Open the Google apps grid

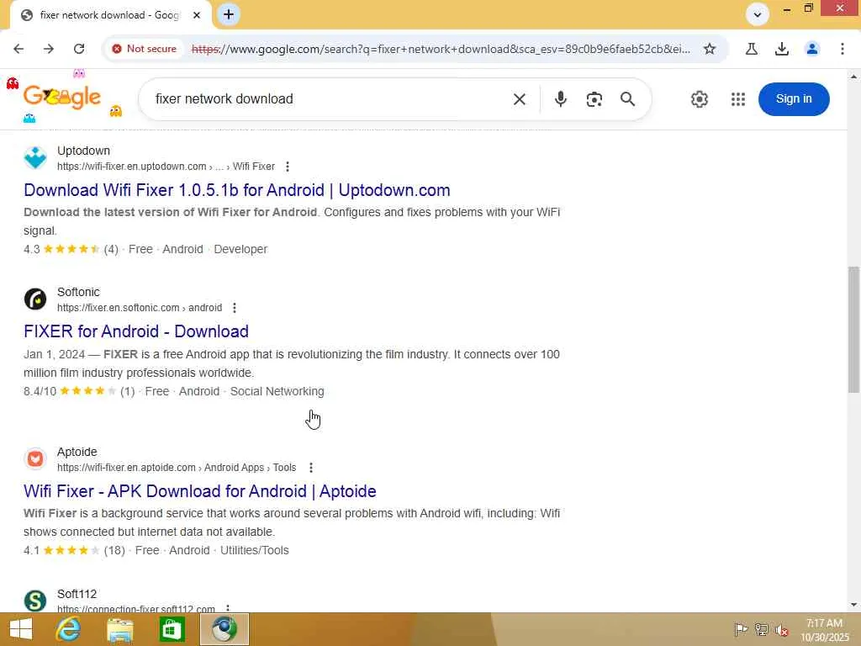click(x=738, y=99)
